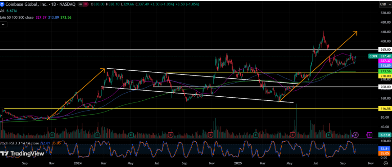Open the purple upcoming earnings E marker
The image size is (392, 167).
369,135
